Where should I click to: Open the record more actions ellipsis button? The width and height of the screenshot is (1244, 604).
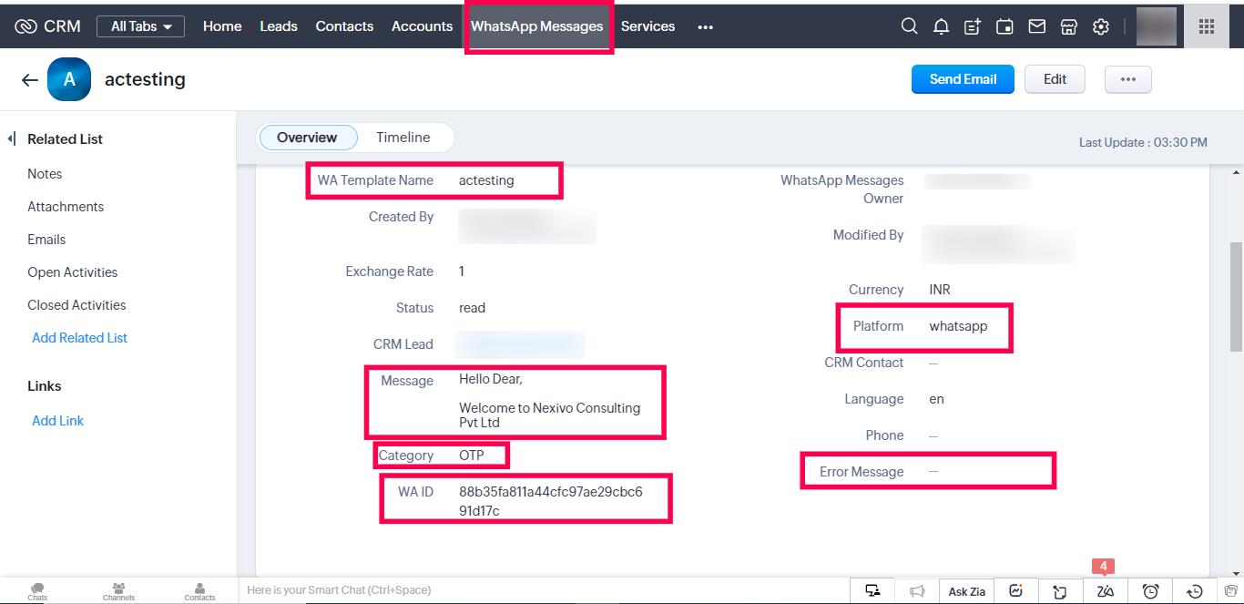(1127, 79)
